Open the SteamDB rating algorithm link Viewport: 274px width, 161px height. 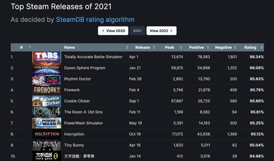coord(95,20)
